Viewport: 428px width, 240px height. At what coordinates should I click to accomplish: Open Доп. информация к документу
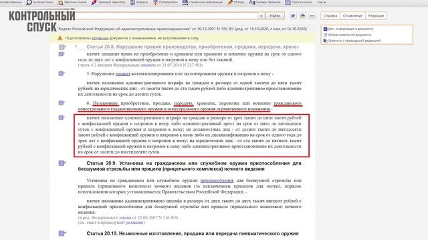tap(348, 29)
